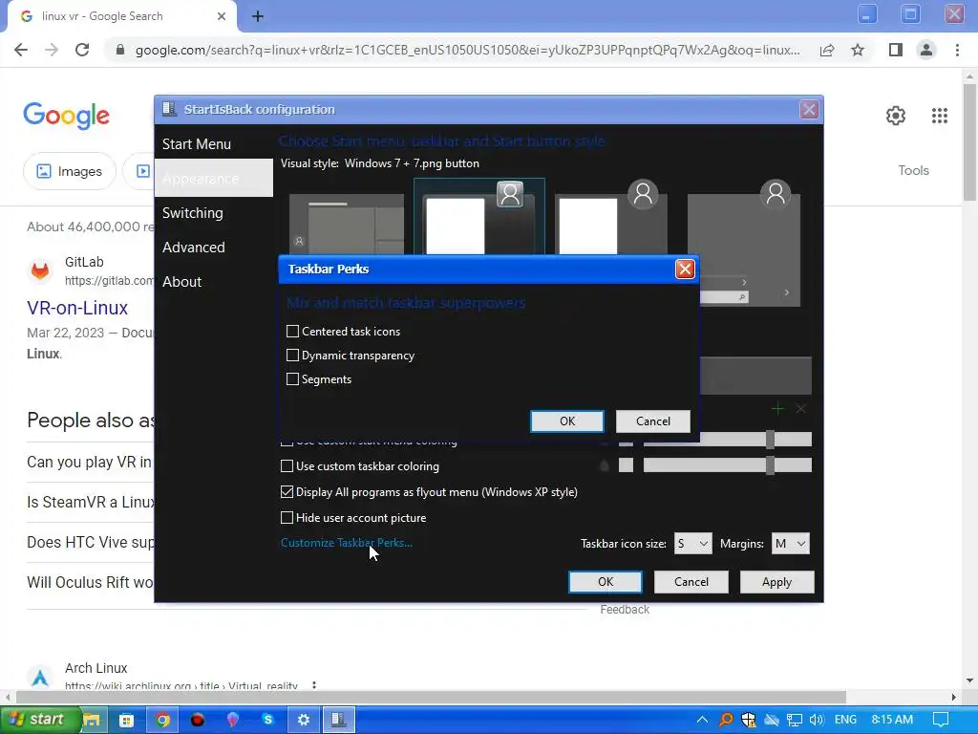Open a new Chrome tab
This screenshot has width=978, height=734.
click(258, 16)
